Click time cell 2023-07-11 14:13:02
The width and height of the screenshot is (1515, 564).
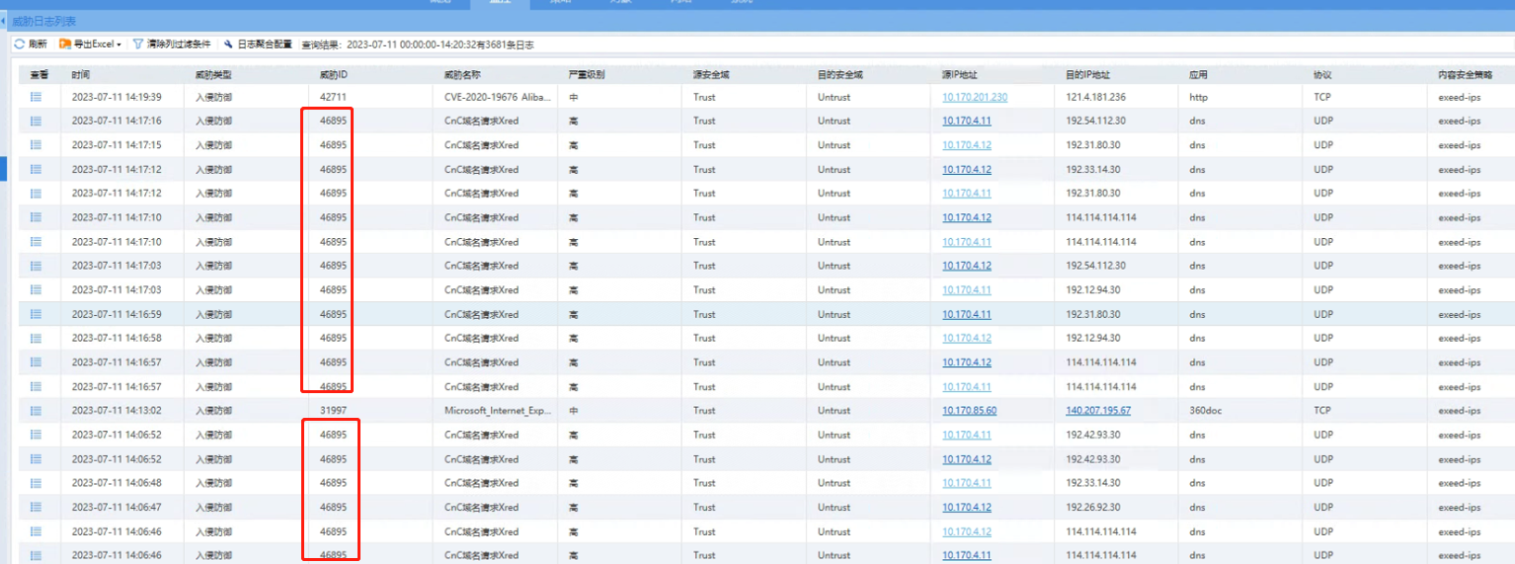click(x=117, y=411)
